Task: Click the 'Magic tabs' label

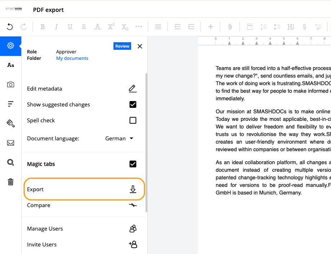Action: (x=41, y=164)
